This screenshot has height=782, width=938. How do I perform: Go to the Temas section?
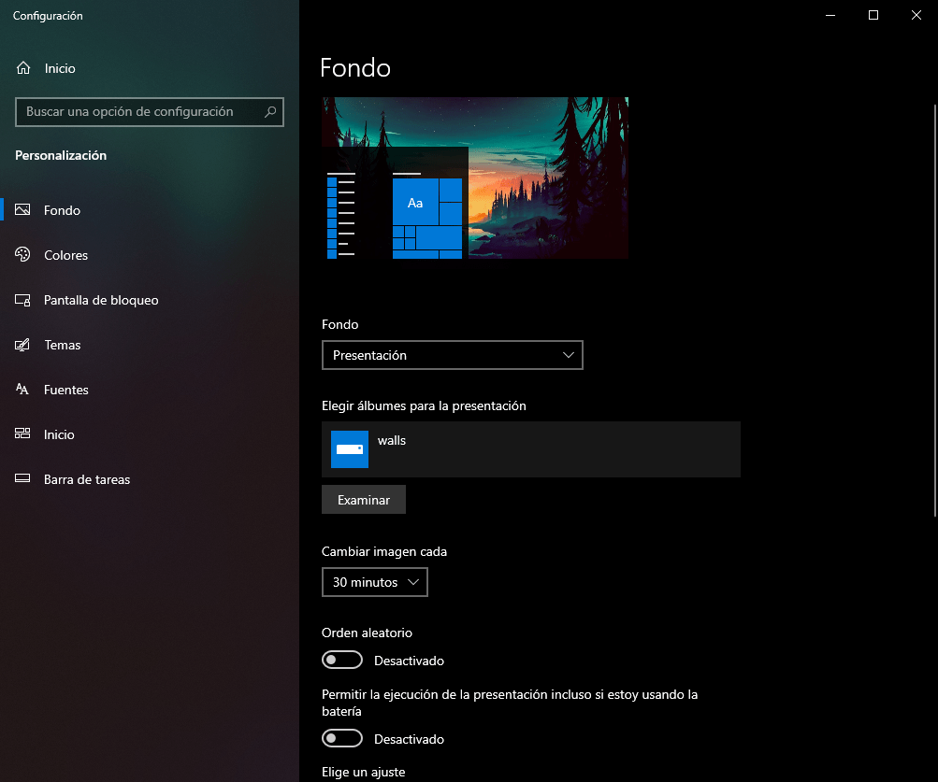pos(63,345)
